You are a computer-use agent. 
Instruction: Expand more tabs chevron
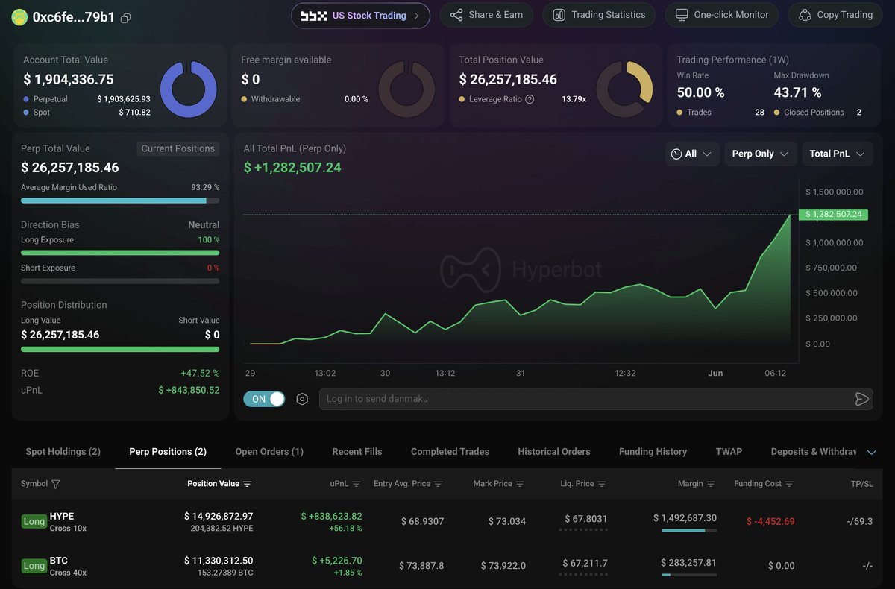[x=871, y=452]
